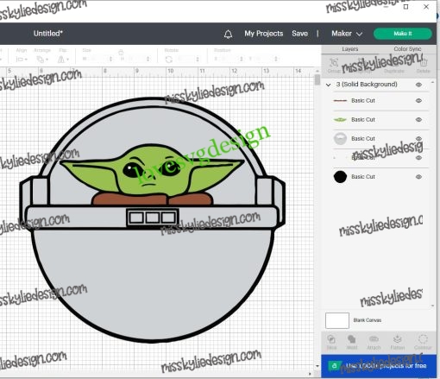Select the black circle layer thumbnail
440x379 pixels.
(340, 177)
